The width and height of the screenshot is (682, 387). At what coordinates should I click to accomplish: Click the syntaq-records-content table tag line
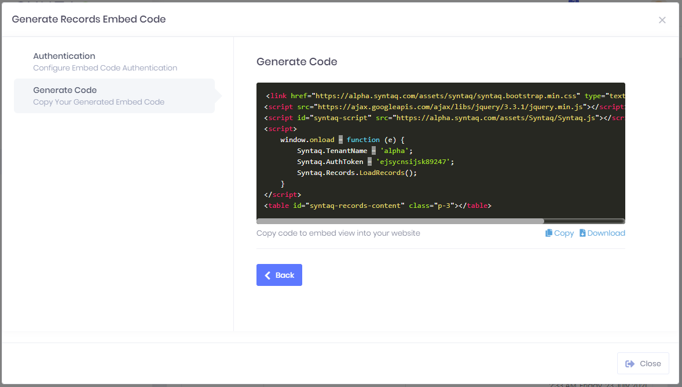[377, 206]
